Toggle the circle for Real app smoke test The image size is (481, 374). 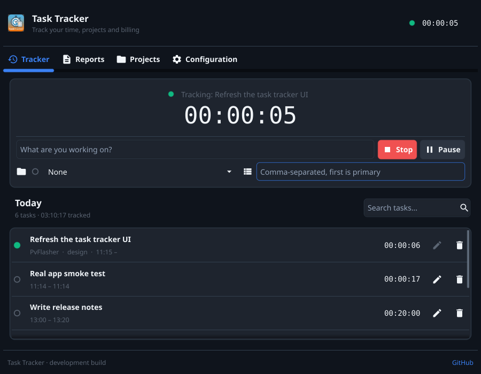17,279
